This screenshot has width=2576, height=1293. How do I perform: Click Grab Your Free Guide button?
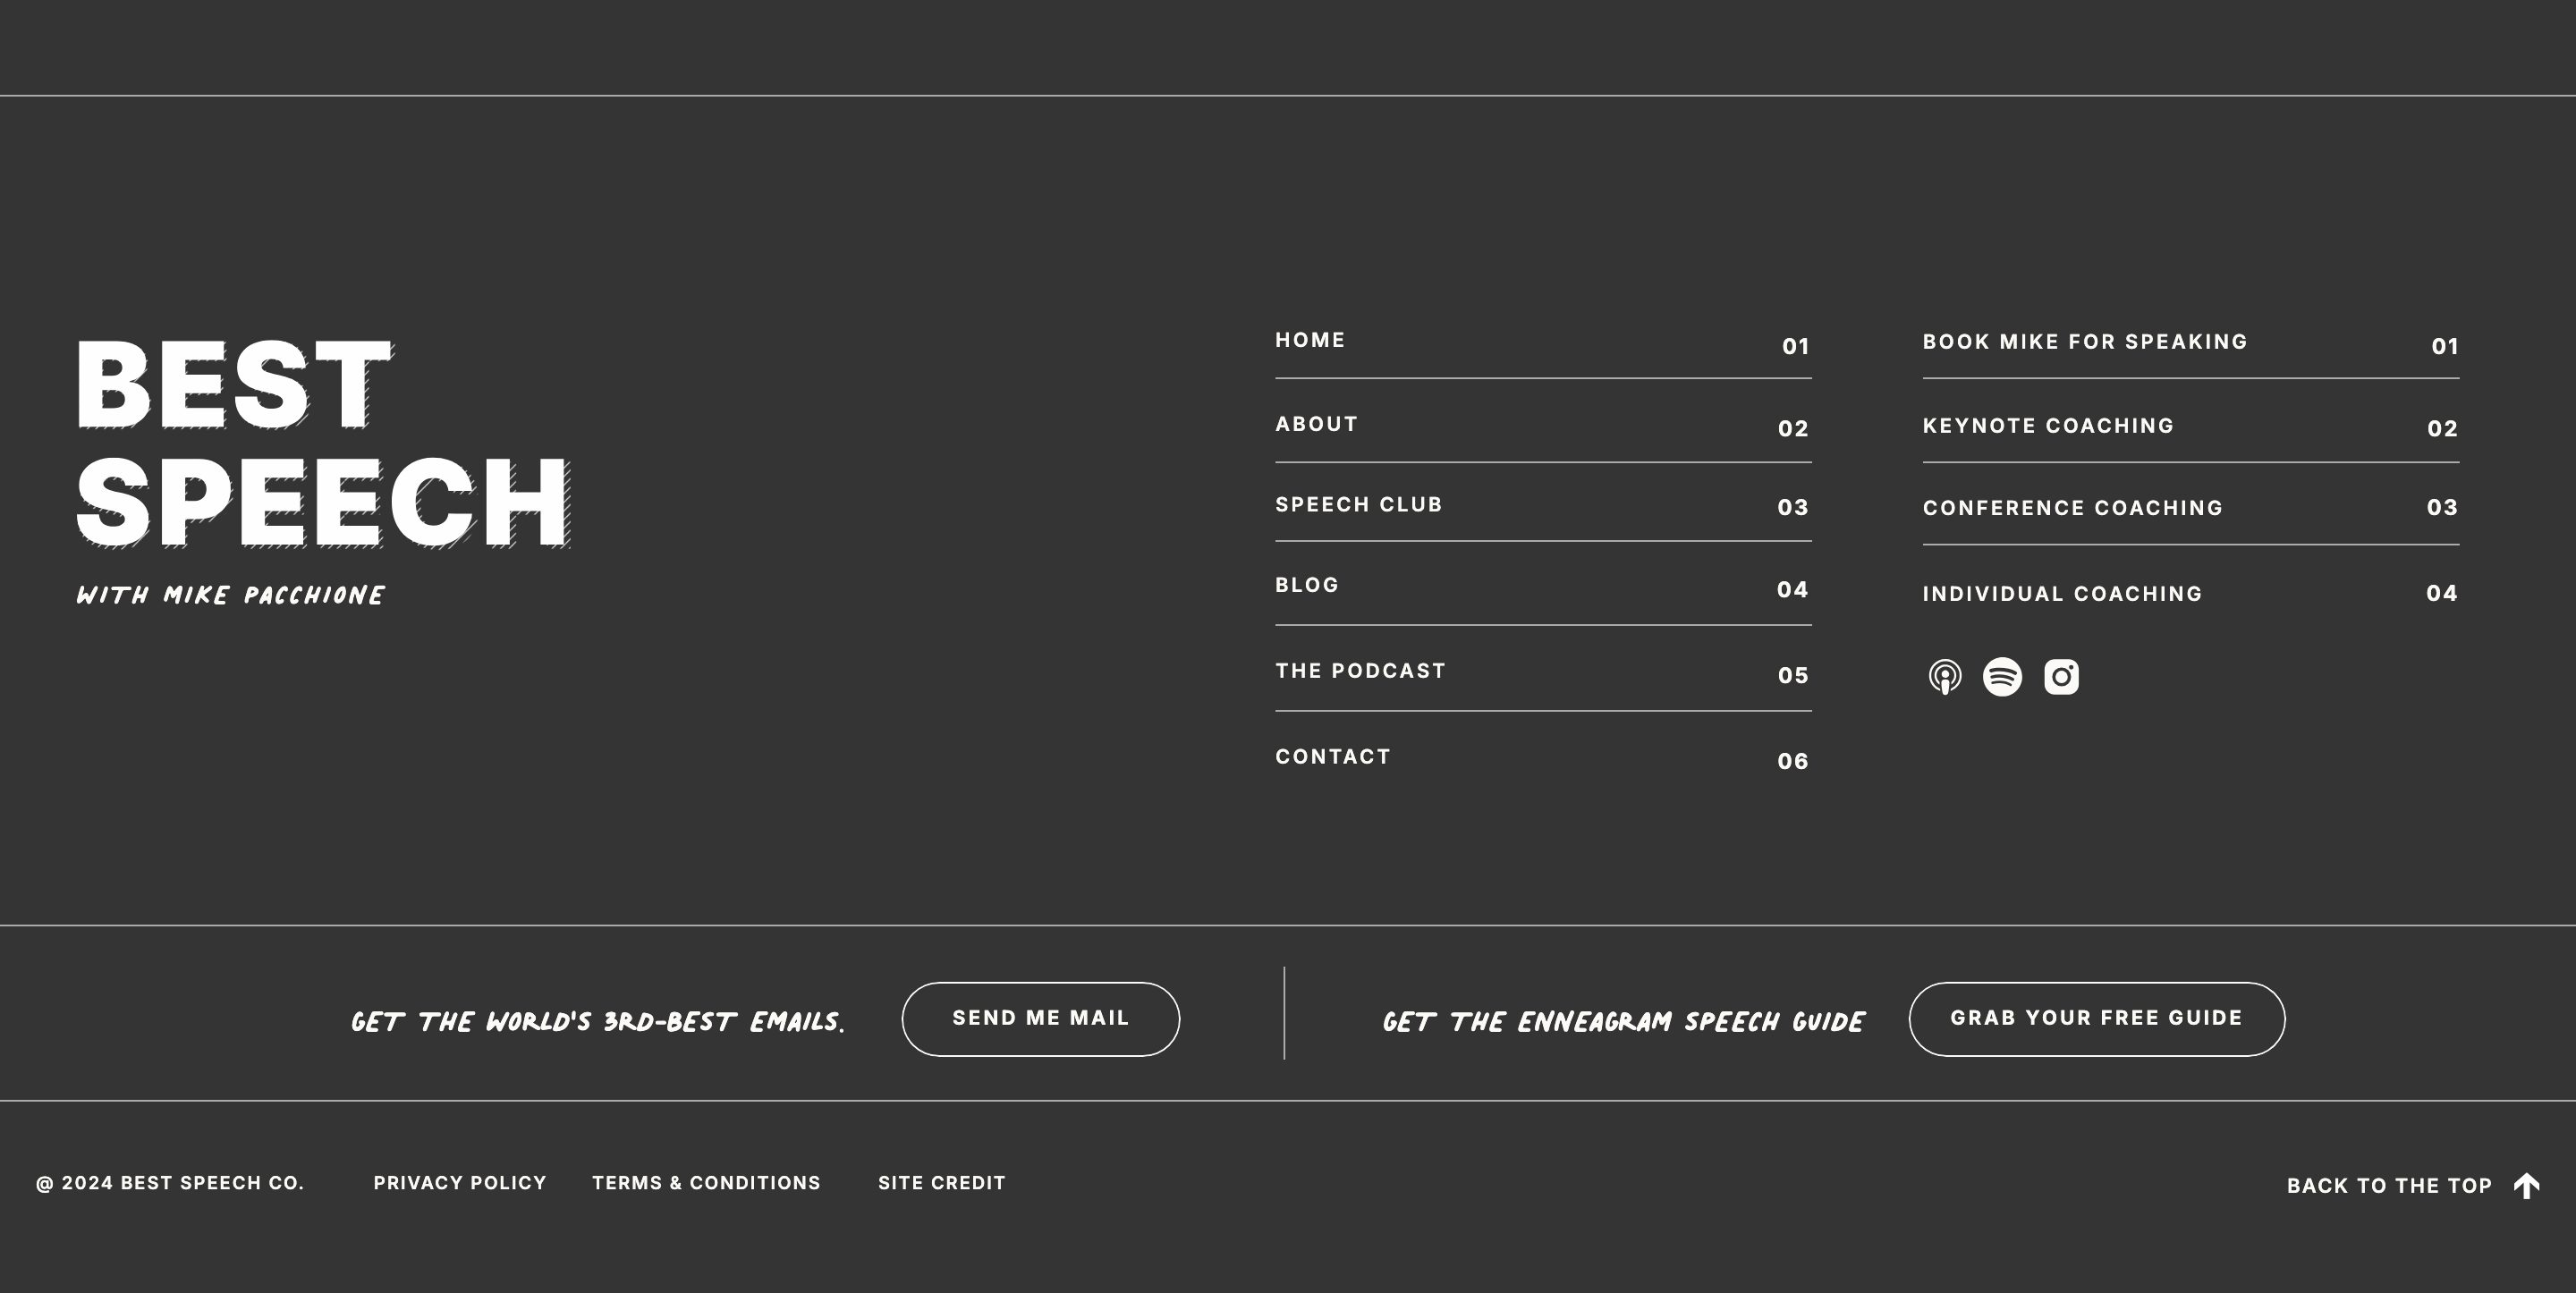[x=2097, y=1019]
